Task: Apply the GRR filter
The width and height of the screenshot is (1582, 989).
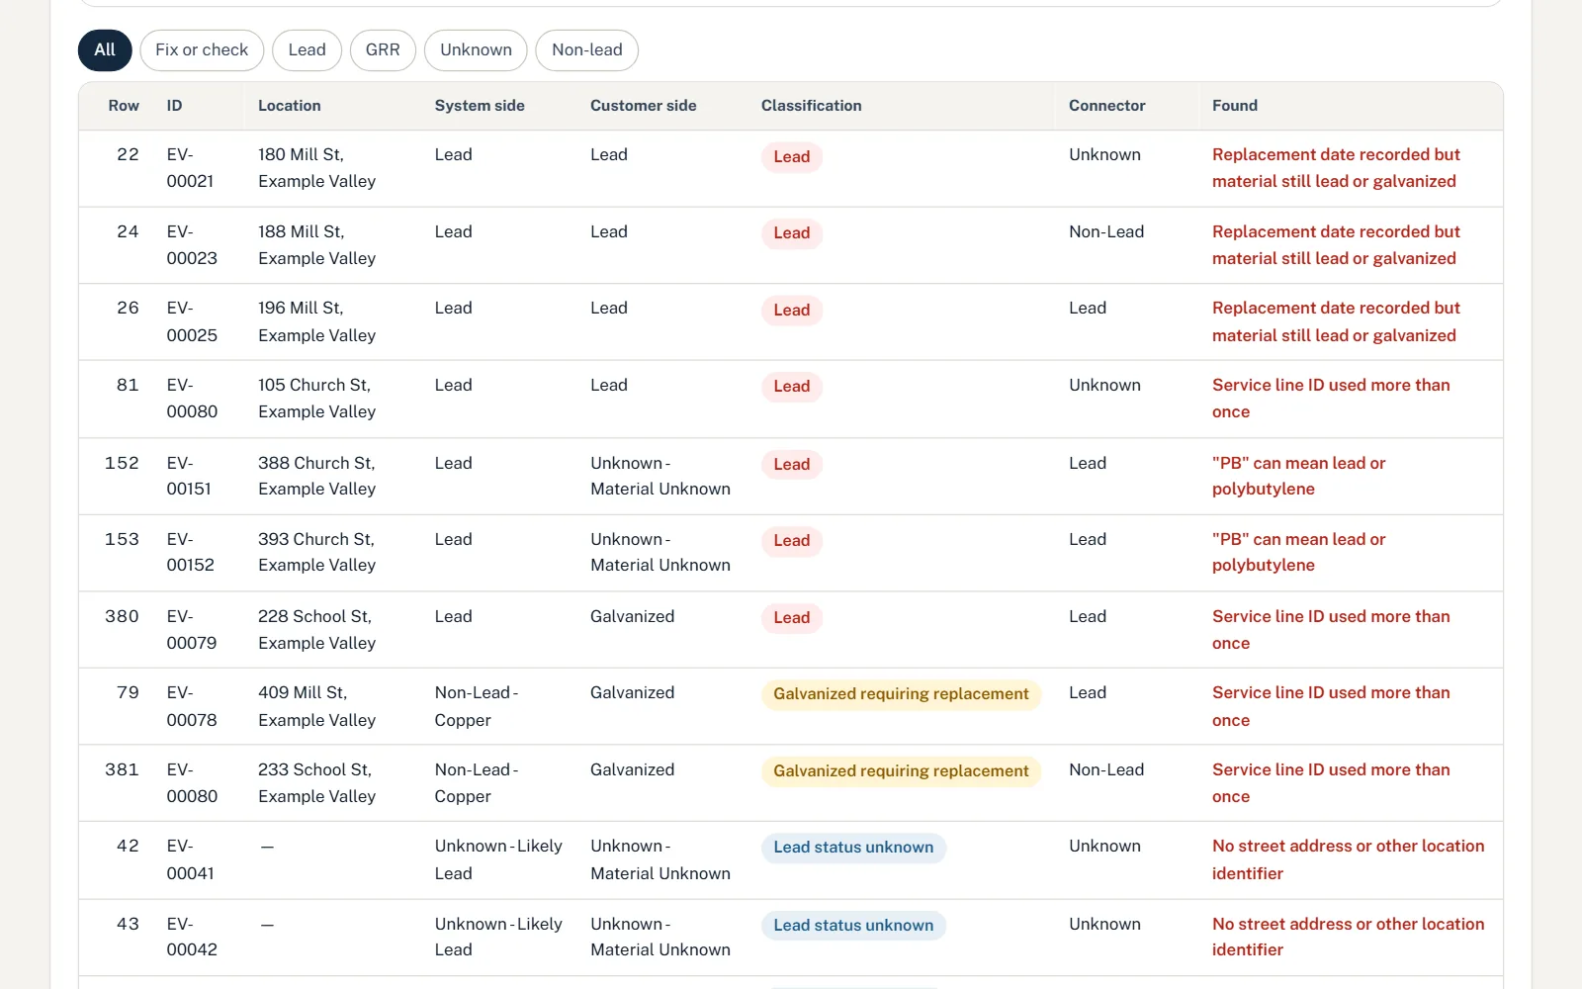Action: point(383,50)
